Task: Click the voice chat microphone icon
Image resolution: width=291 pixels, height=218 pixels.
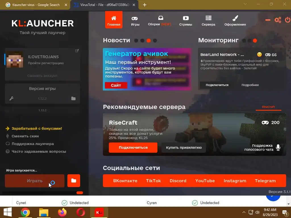Action: click(x=278, y=148)
